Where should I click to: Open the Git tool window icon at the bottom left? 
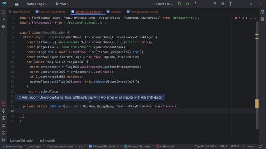(4, 140)
